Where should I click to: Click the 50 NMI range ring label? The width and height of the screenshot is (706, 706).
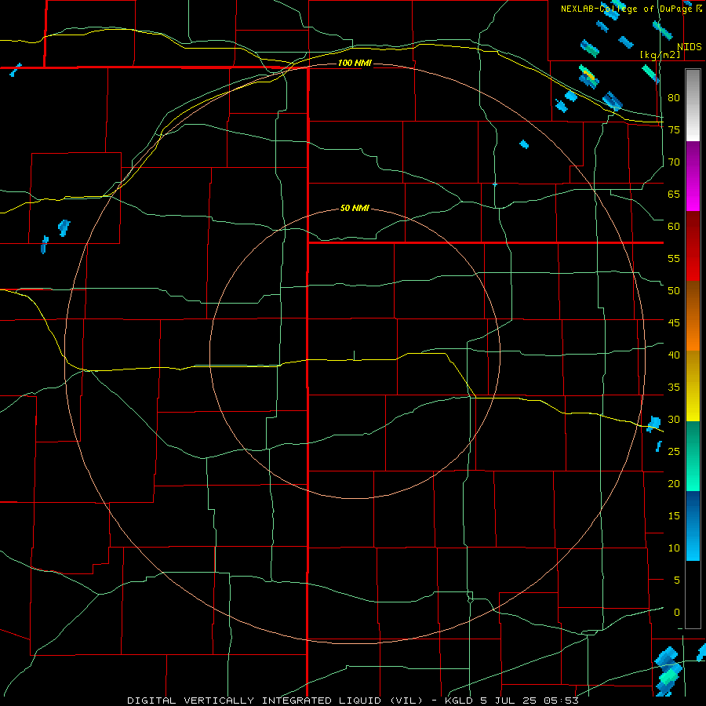(355, 208)
